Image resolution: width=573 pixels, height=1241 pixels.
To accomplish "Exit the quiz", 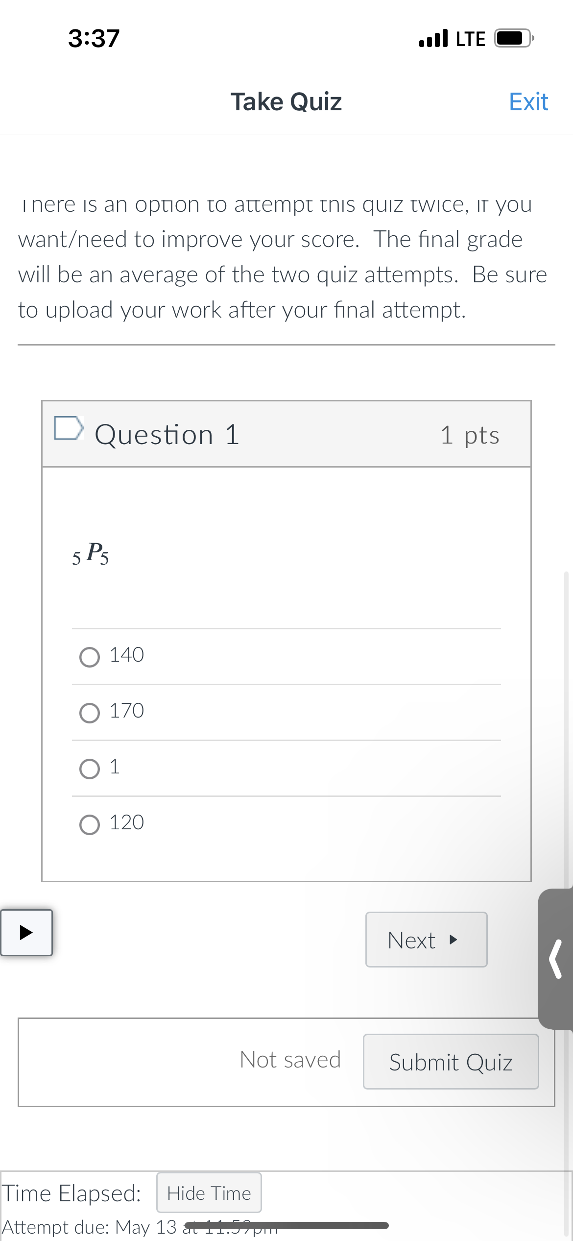I will (528, 101).
